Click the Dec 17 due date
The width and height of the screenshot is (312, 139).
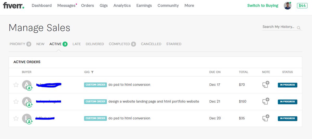215,85
